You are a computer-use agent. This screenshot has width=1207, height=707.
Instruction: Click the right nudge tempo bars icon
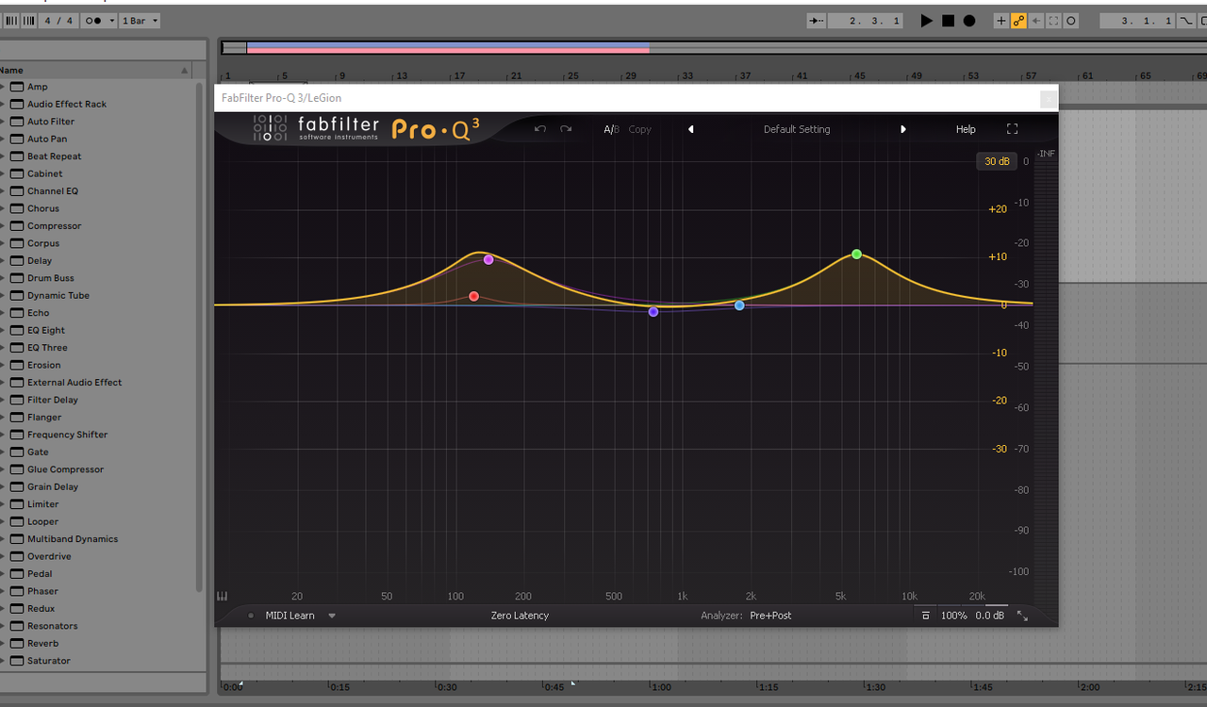pyautogui.click(x=28, y=21)
